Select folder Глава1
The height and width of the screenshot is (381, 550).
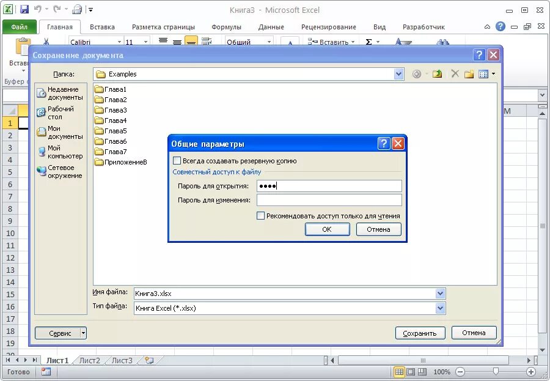111,89
